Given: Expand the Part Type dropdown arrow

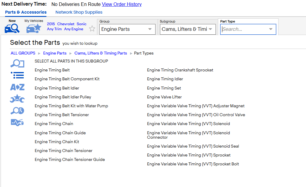Looking at the screenshot, I should (x=271, y=29).
